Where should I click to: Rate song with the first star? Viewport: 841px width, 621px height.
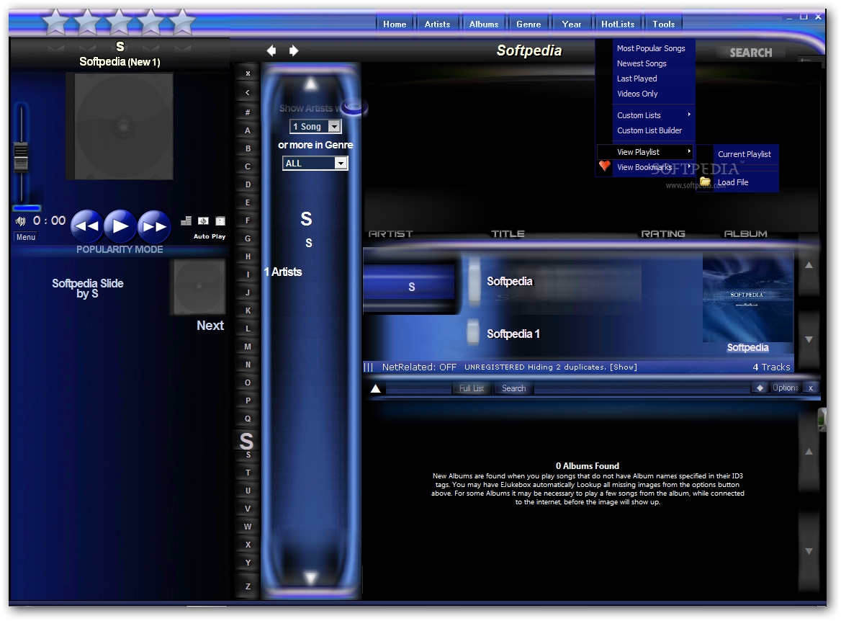pyautogui.click(x=55, y=22)
